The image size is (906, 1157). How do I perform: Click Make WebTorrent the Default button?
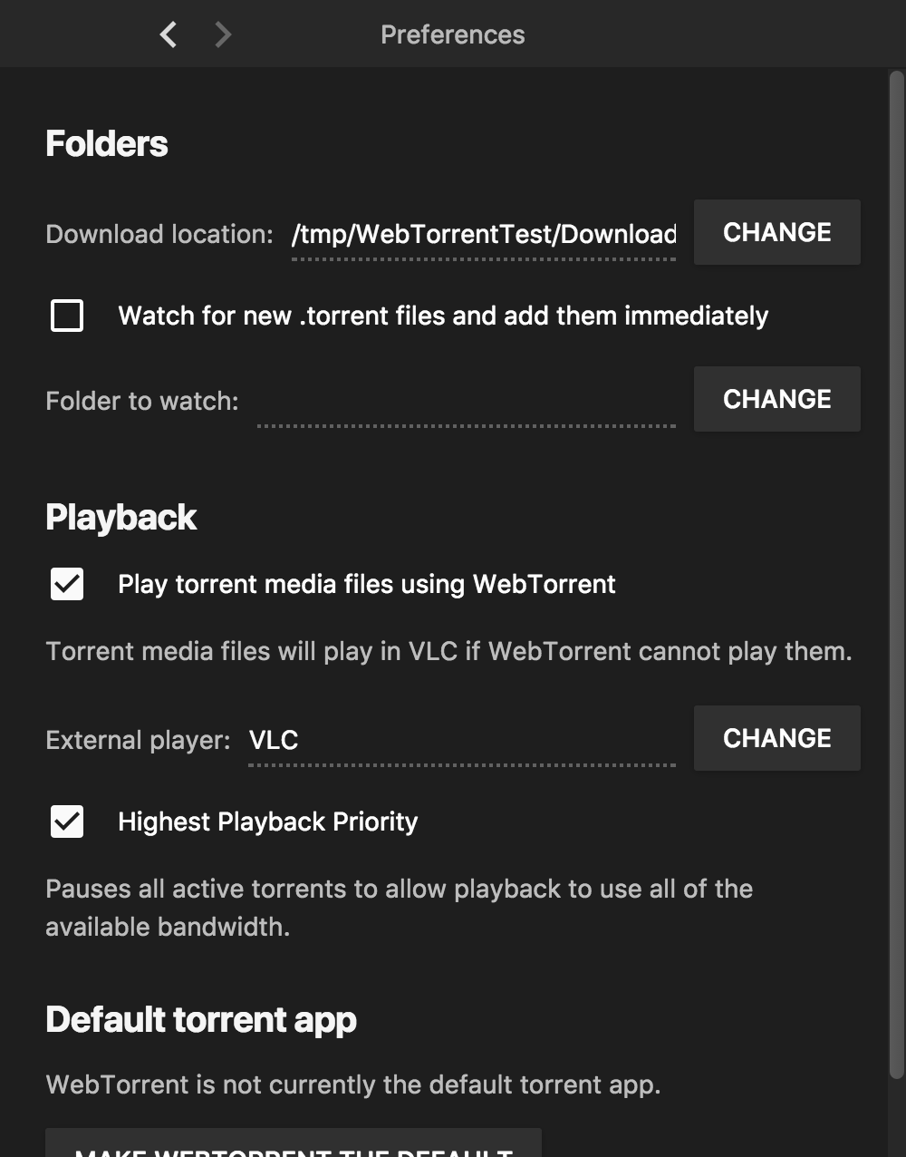[294, 1144]
